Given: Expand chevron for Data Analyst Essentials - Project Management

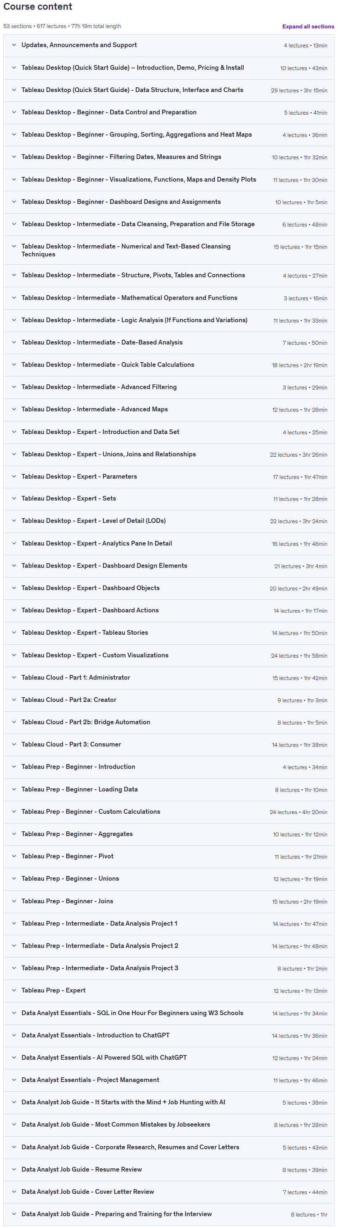Looking at the screenshot, I should coord(14,1080).
